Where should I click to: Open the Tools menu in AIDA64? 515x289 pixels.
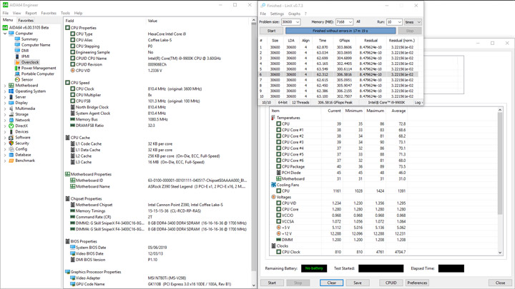[65, 13]
